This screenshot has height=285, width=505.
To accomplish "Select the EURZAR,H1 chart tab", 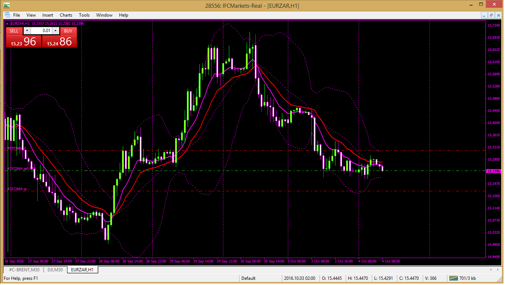I will point(83,270).
